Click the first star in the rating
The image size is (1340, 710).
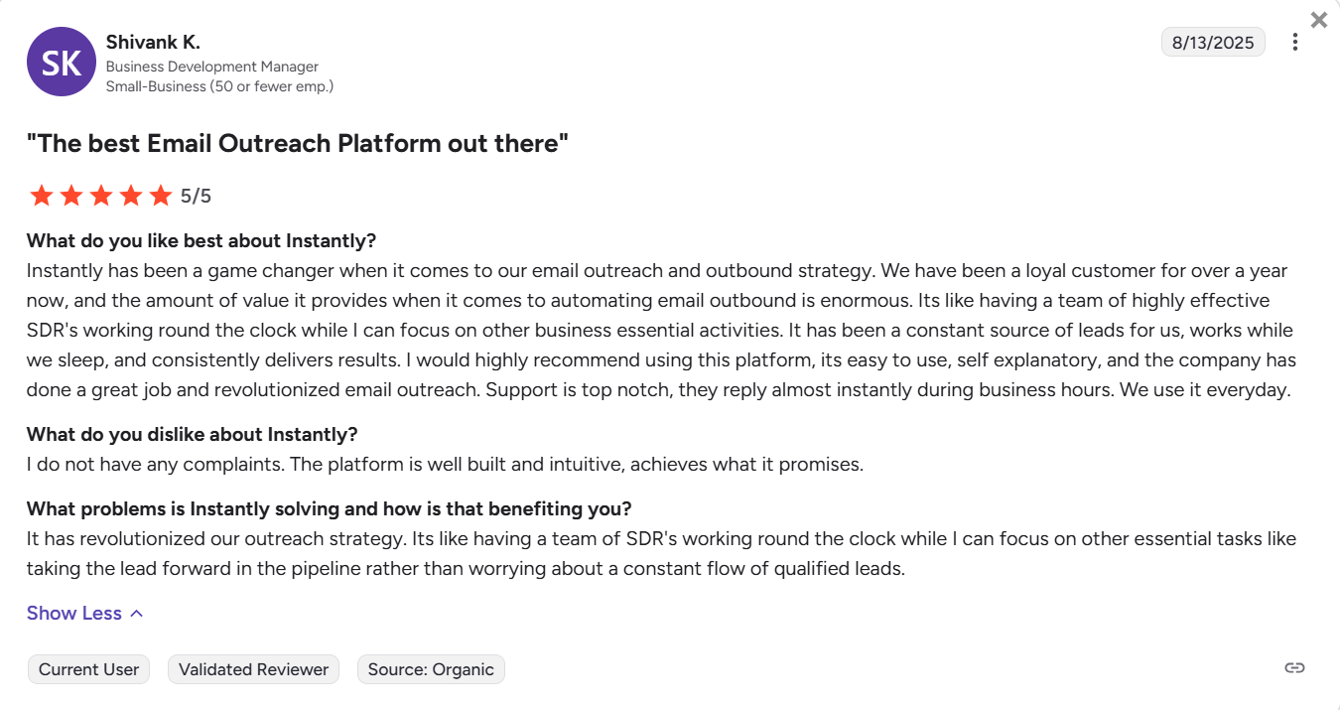tap(42, 195)
